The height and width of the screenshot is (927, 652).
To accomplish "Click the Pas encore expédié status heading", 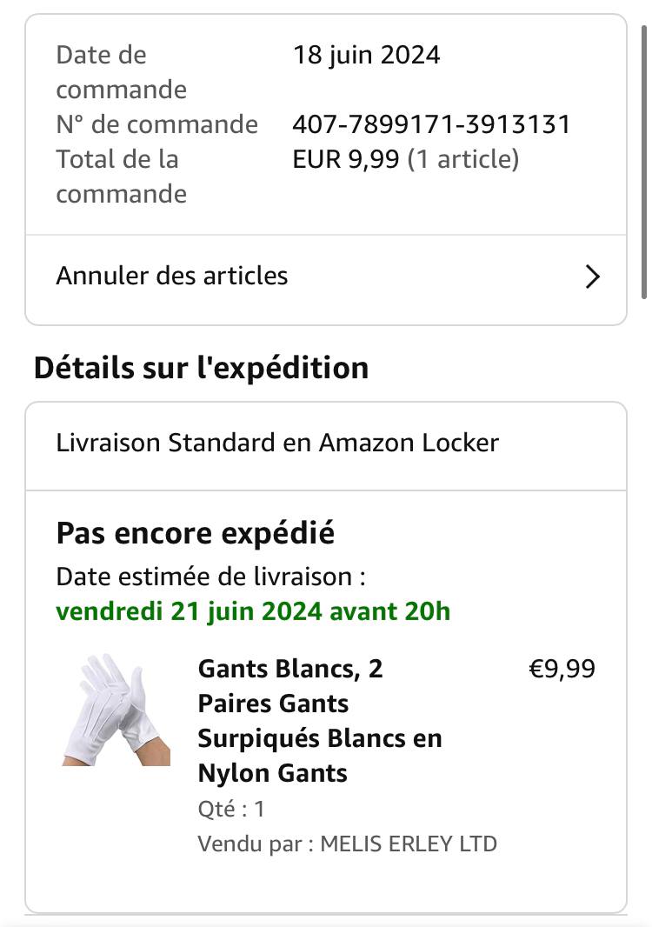I will coord(195,532).
